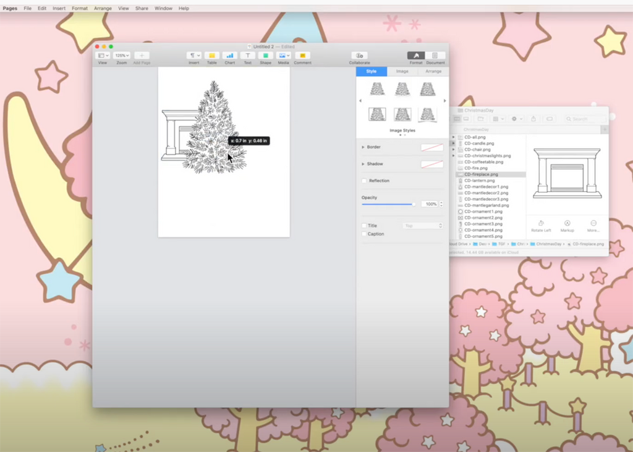Switch to the Arrange tab
Image resolution: width=633 pixels, height=452 pixels.
pos(433,71)
